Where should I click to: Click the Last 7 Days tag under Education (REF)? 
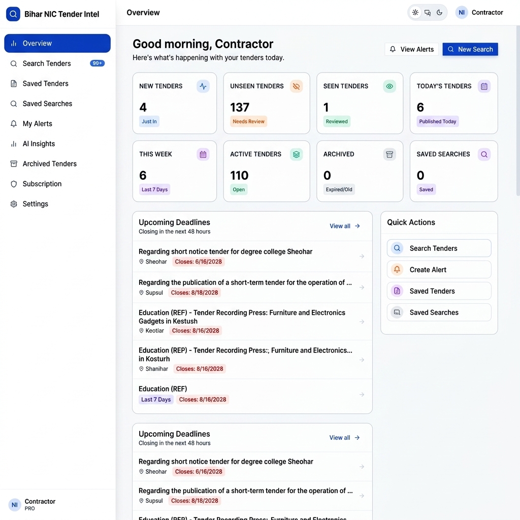[156, 400]
